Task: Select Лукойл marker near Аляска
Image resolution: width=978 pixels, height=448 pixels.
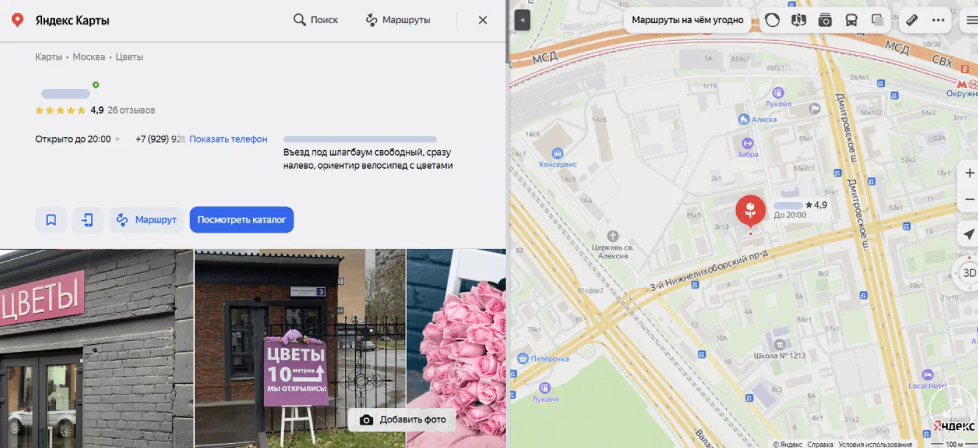Action: (x=778, y=93)
